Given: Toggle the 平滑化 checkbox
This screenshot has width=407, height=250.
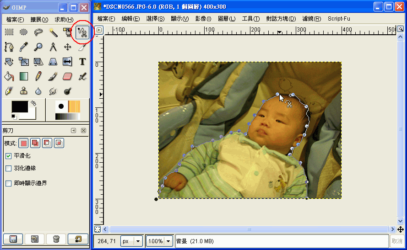Looking at the screenshot, I should [9, 156].
